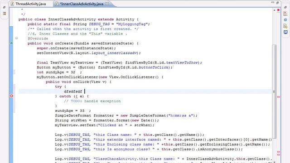Image resolution: width=290 pixels, height=163 pixels.
Task: Click the TODO handle exception comment
Action: pos(92,101)
